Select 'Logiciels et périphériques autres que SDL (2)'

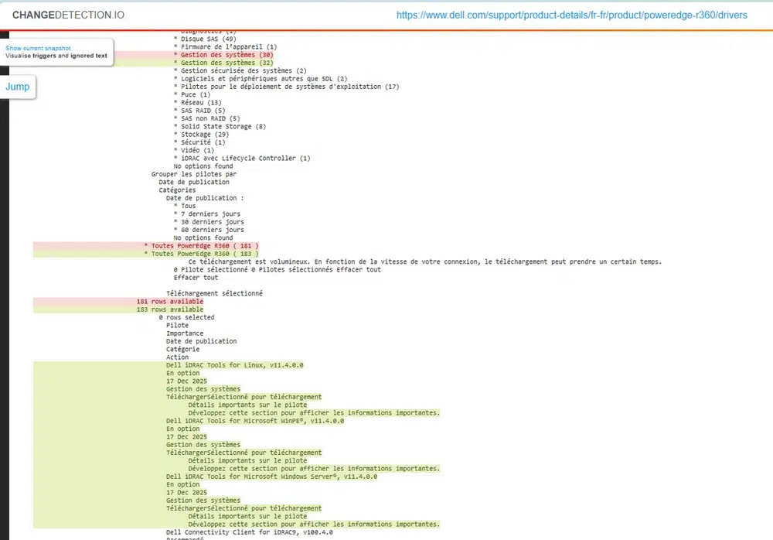click(x=261, y=78)
